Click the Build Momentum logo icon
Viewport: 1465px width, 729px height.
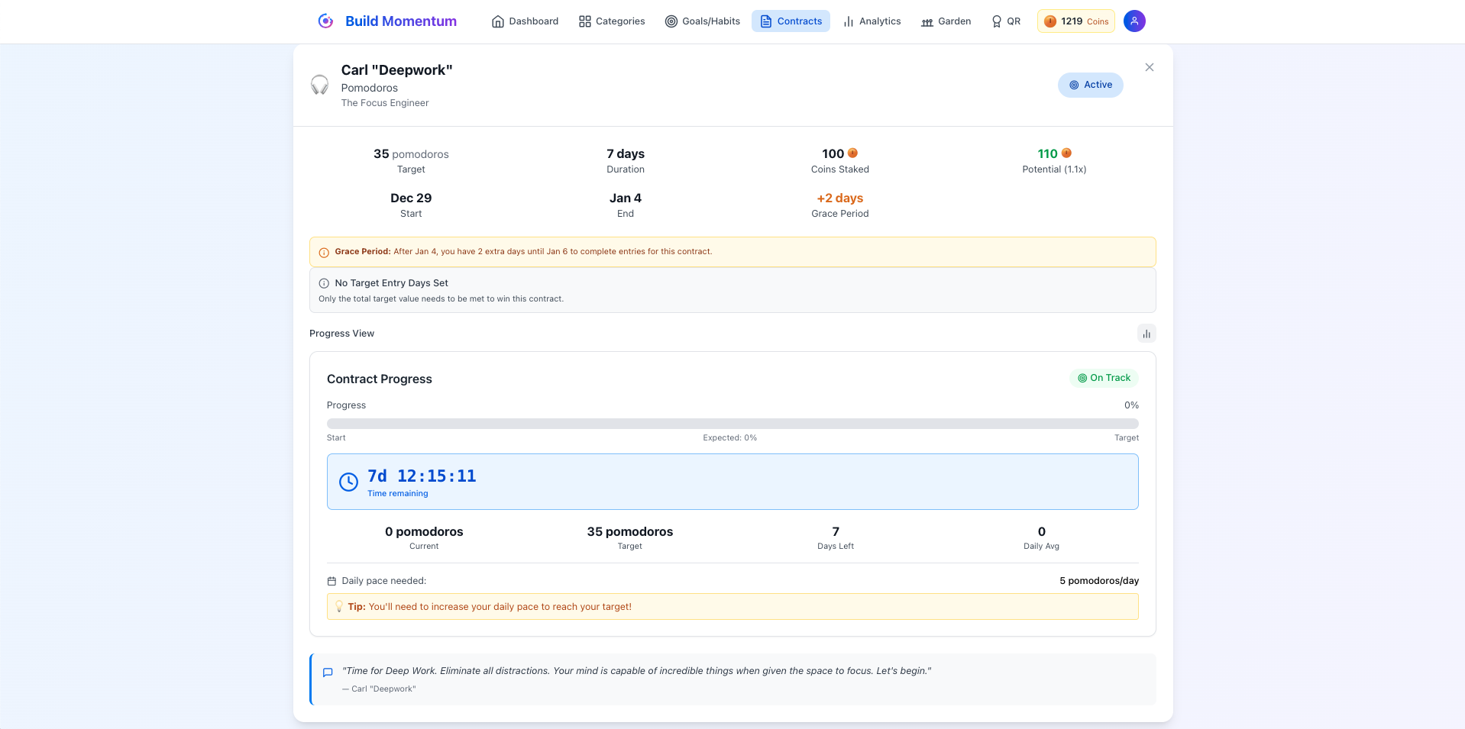tap(325, 21)
